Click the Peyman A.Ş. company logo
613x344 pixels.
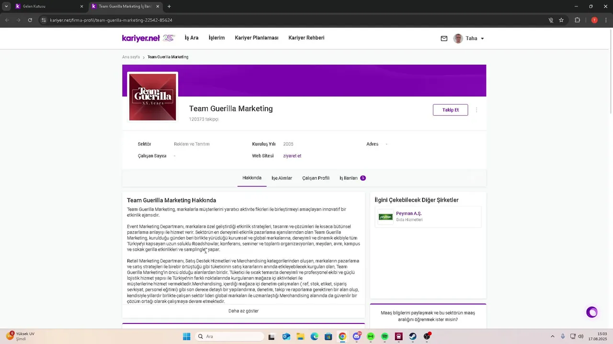coord(386,217)
